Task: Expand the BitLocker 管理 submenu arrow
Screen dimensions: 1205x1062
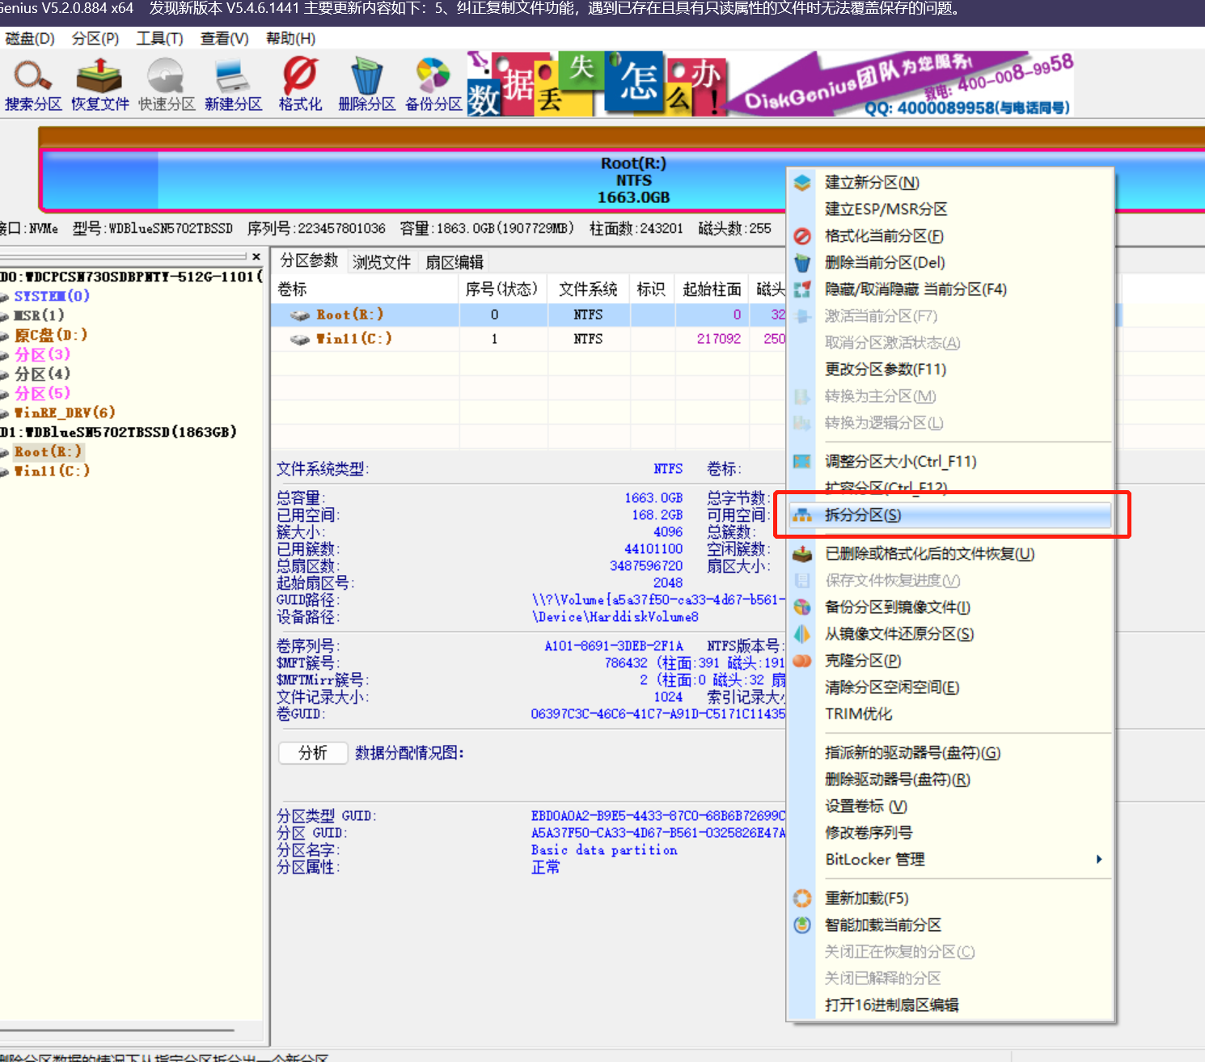Action: (1098, 859)
